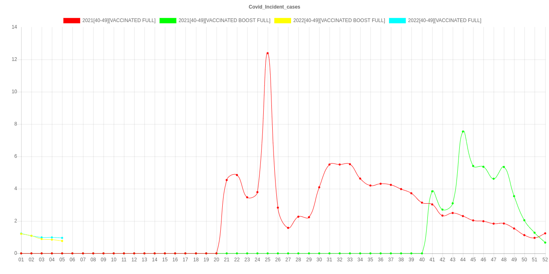Toggle the 2022[40-49][VACCINATED BOOST FULL] legend label
This screenshot has width=549, height=274.
click(339, 20)
